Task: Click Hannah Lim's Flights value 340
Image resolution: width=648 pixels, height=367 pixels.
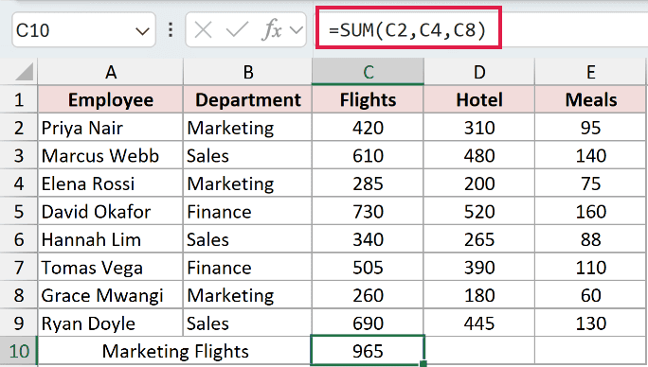Action: click(x=368, y=239)
